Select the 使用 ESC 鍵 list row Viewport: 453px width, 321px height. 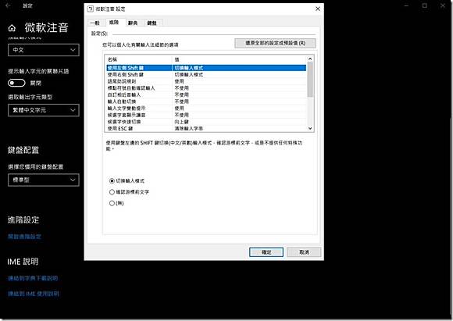[x=205, y=129]
